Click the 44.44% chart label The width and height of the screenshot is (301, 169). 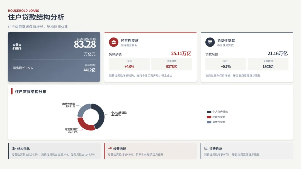tap(116, 115)
